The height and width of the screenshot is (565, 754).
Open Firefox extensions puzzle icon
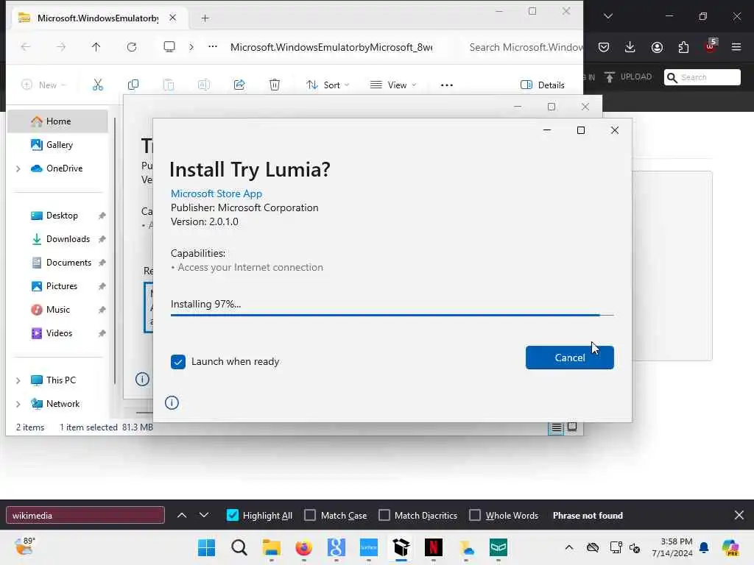[683, 46]
